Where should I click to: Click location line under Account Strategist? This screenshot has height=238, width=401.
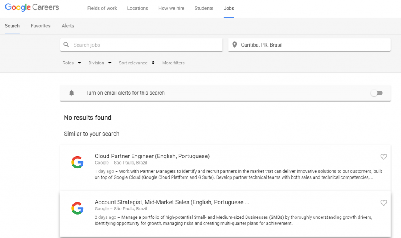(x=121, y=209)
